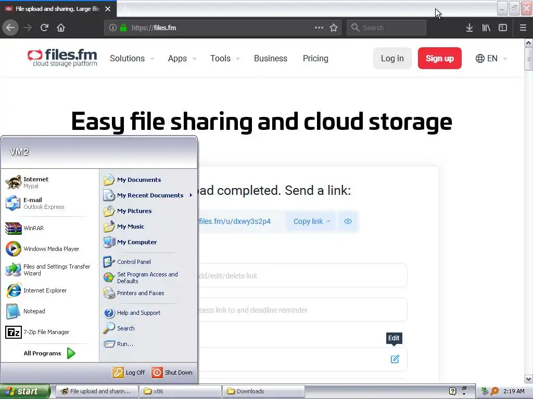Click the Windows start button
Screen dimensions: 533x399
point(25,391)
